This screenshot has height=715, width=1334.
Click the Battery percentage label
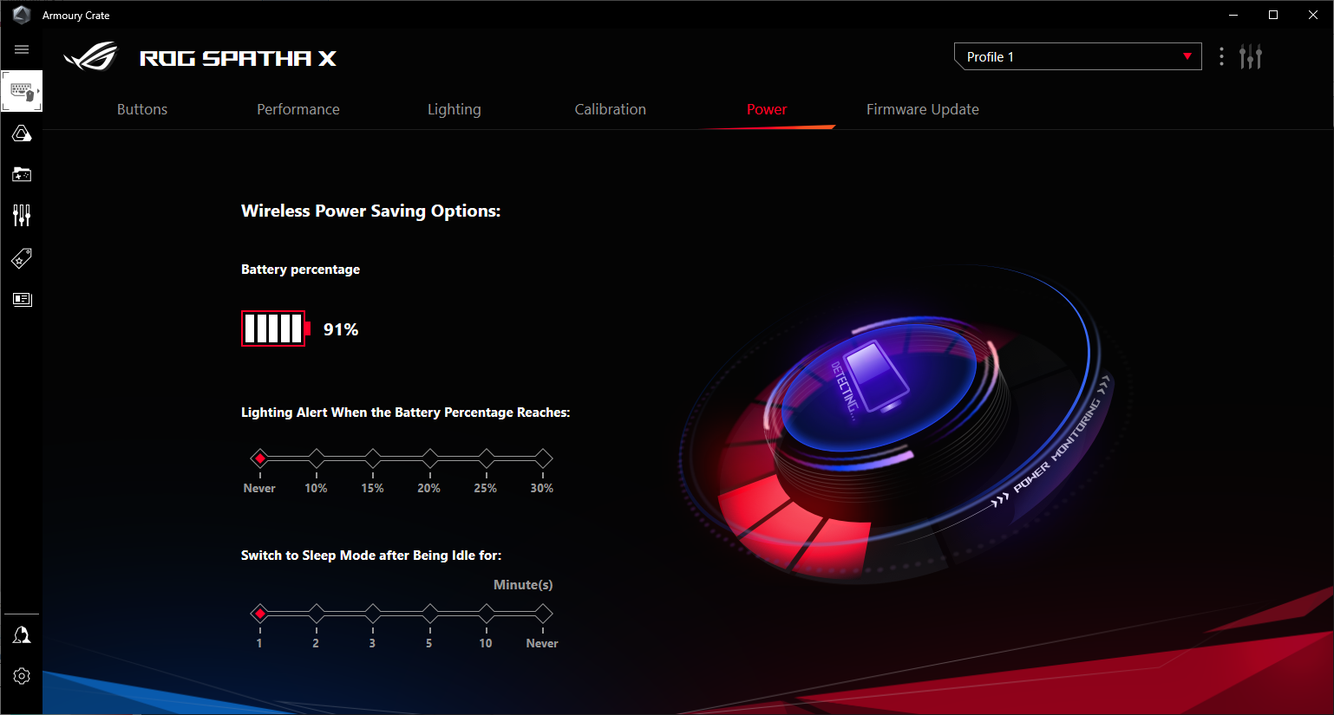[x=300, y=270]
